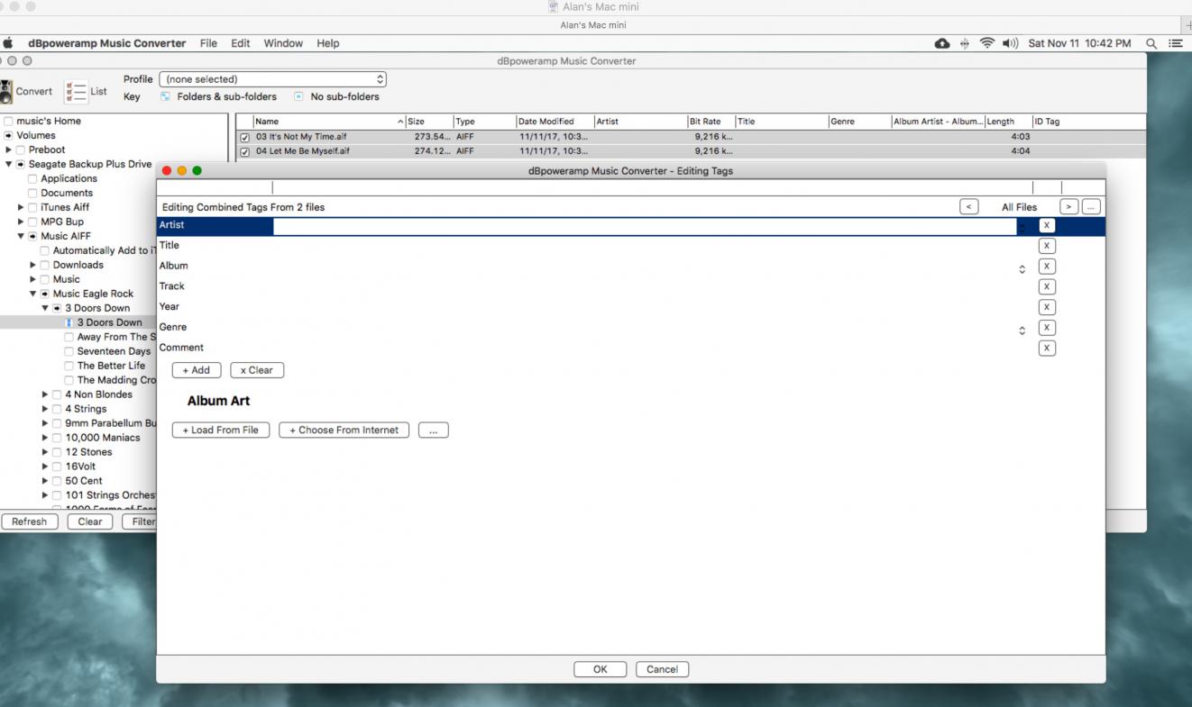
Task: Uncheck 03 It's Not My Time.aif
Action: pyautogui.click(x=244, y=137)
